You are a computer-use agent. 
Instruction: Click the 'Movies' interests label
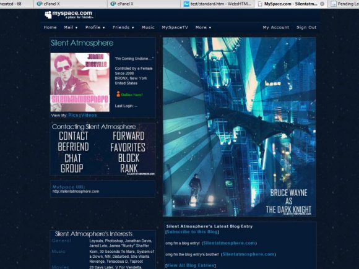(60, 267)
